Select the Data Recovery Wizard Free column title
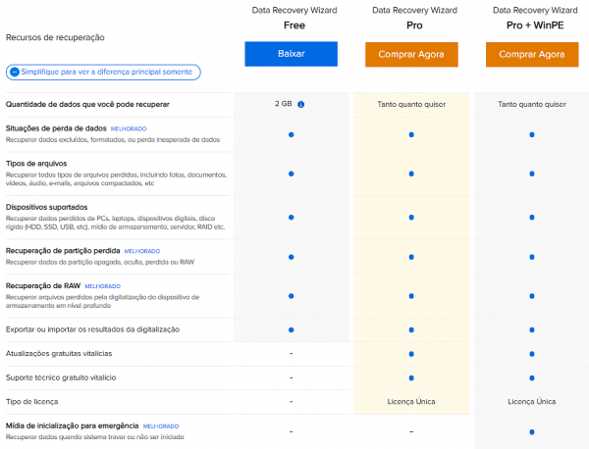 pyautogui.click(x=294, y=18)
